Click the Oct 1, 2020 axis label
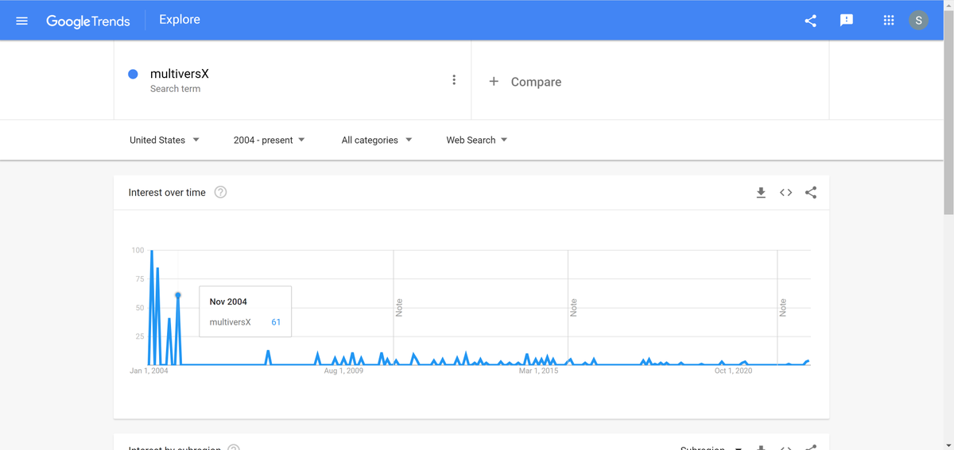The height and width of the screenshot is (450, 954). pos(733,371)
